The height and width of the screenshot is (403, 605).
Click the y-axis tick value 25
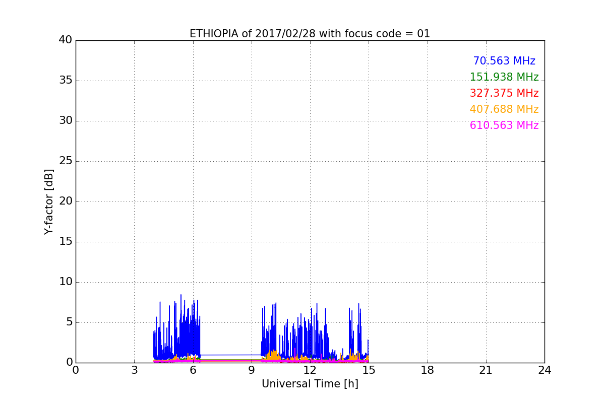tap(66, 161)
